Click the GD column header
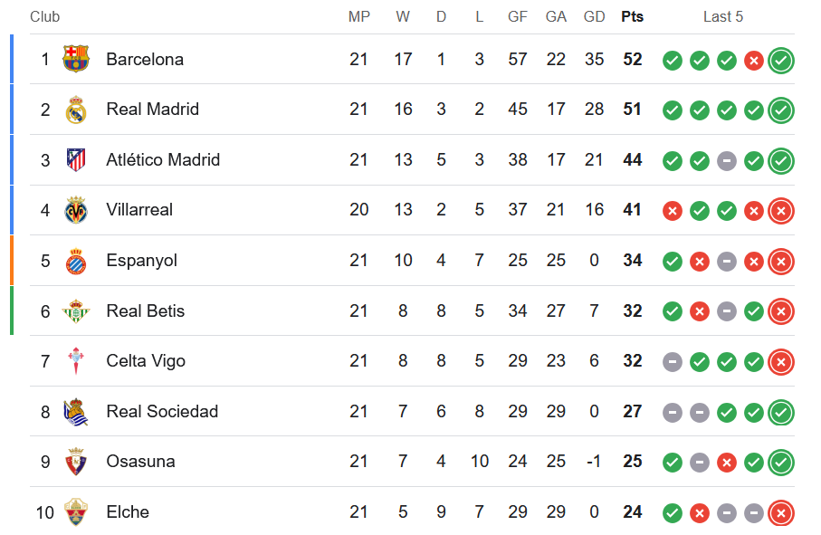The width and height of the screenshot is (821, 535). coord(594,17)
